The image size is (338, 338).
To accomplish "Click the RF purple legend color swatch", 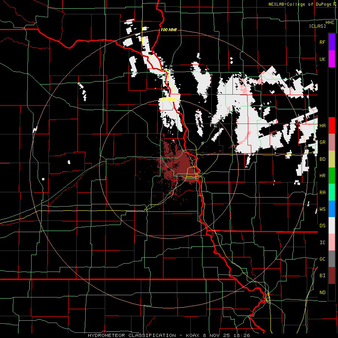I will point(332,42).
